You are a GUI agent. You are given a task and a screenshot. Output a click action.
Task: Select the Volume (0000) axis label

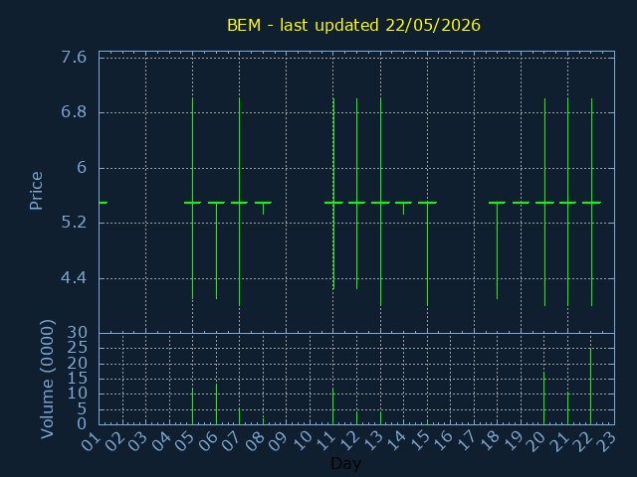pyautogui.click(x=47, y=380)
